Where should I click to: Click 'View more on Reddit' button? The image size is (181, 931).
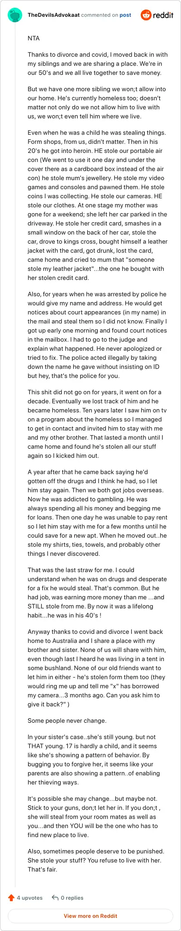point(90,916)
